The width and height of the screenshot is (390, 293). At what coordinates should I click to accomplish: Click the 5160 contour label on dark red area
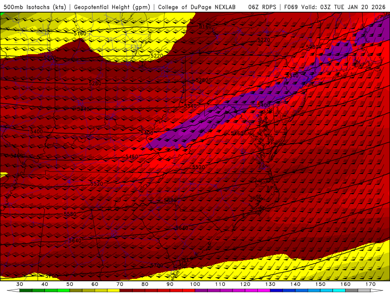205,26
